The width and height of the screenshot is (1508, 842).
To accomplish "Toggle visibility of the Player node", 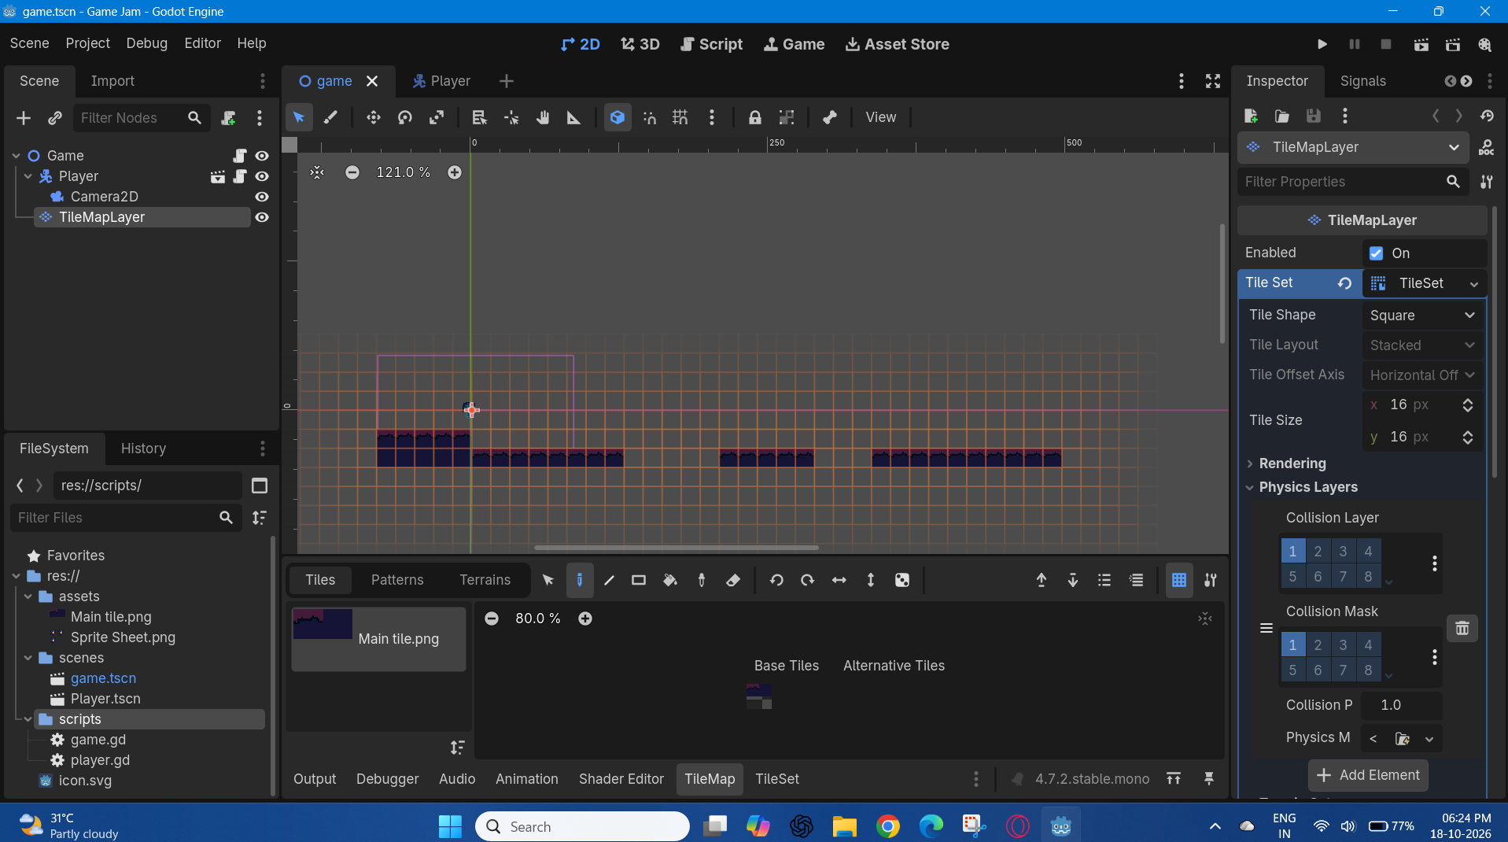I will click(262, 176).
